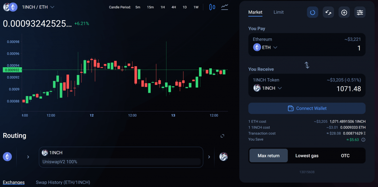Click the add token plus icon
The image size is (378, 187).
click(x=344, y=12)
